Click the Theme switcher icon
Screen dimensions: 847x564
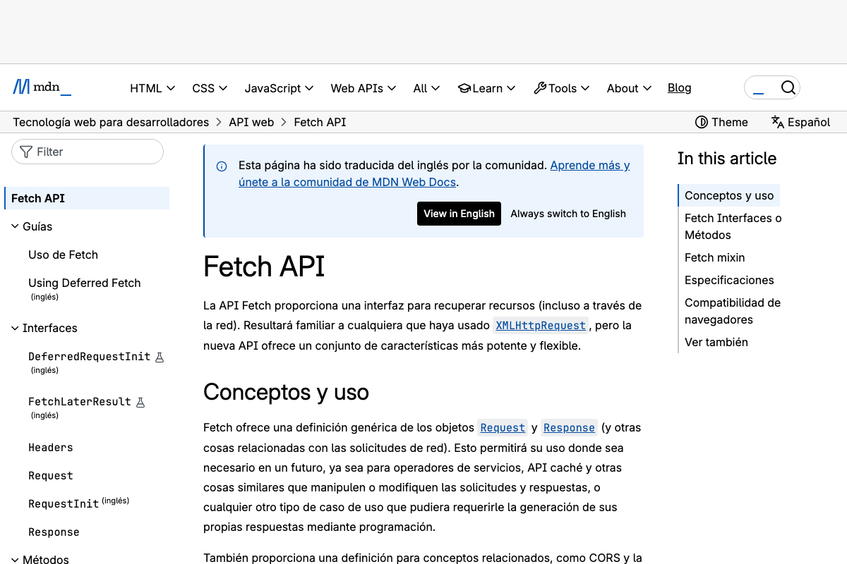702,122
